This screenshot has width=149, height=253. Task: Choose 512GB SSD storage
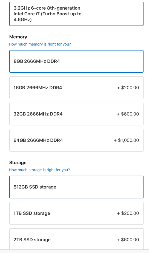76,187
